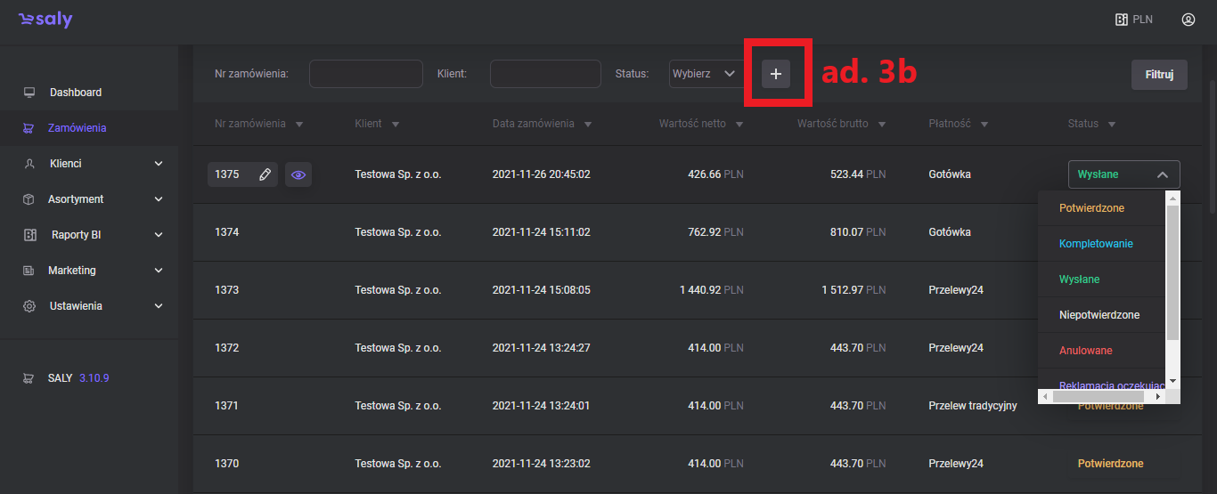Choose Anulowane in the status list

[x=1085, y=351]
